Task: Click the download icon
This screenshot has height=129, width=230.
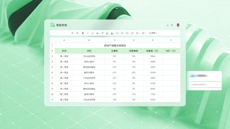Action: point(168,25)
